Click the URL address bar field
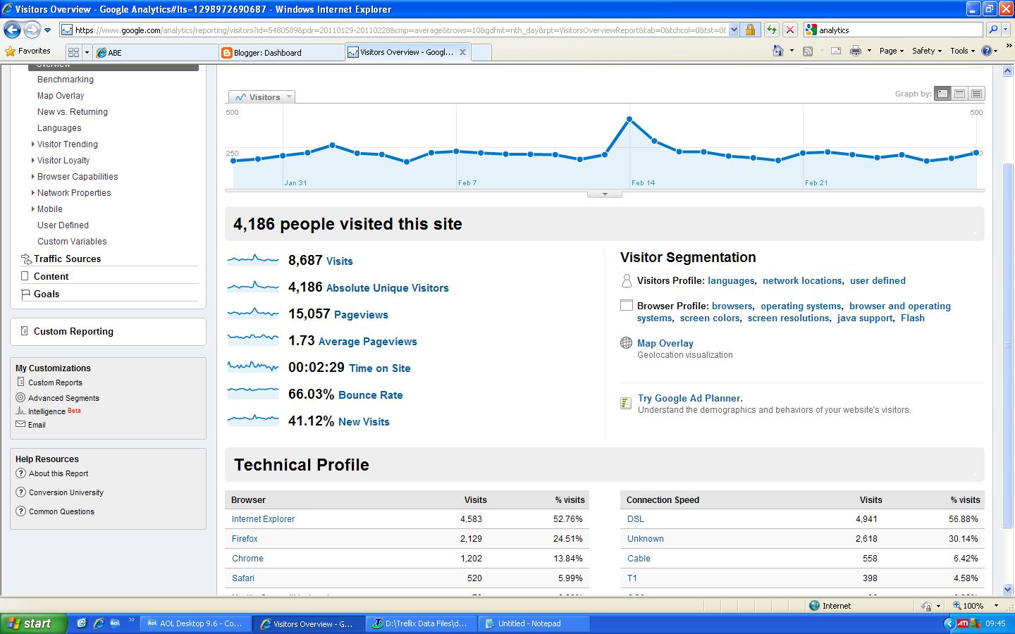 (x=400, y=30)
